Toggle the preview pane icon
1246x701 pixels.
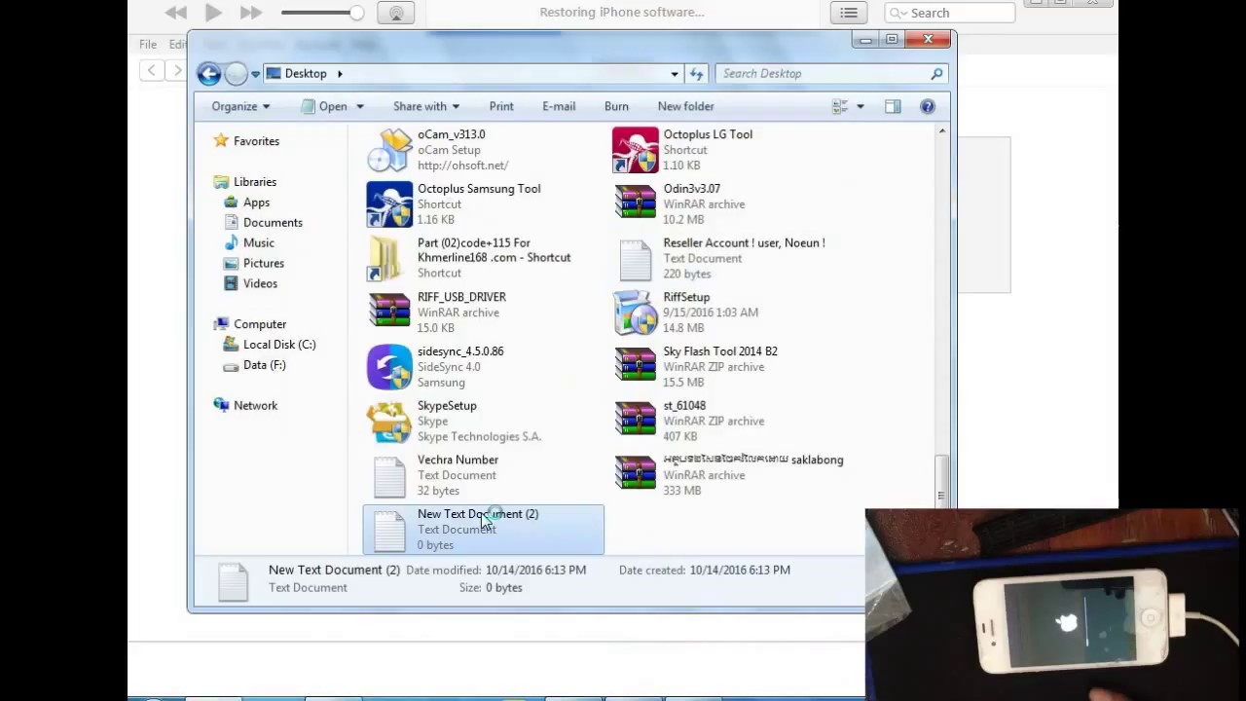point(893,106)
